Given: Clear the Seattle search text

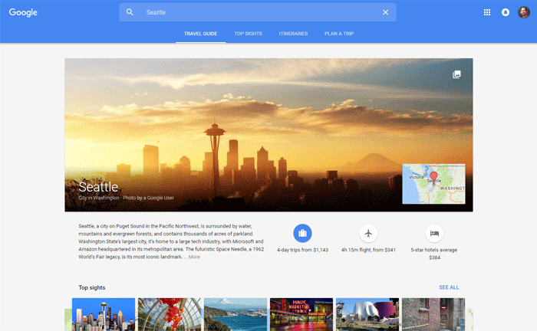Looking at the screenshot, I should (x=385, y=12).
